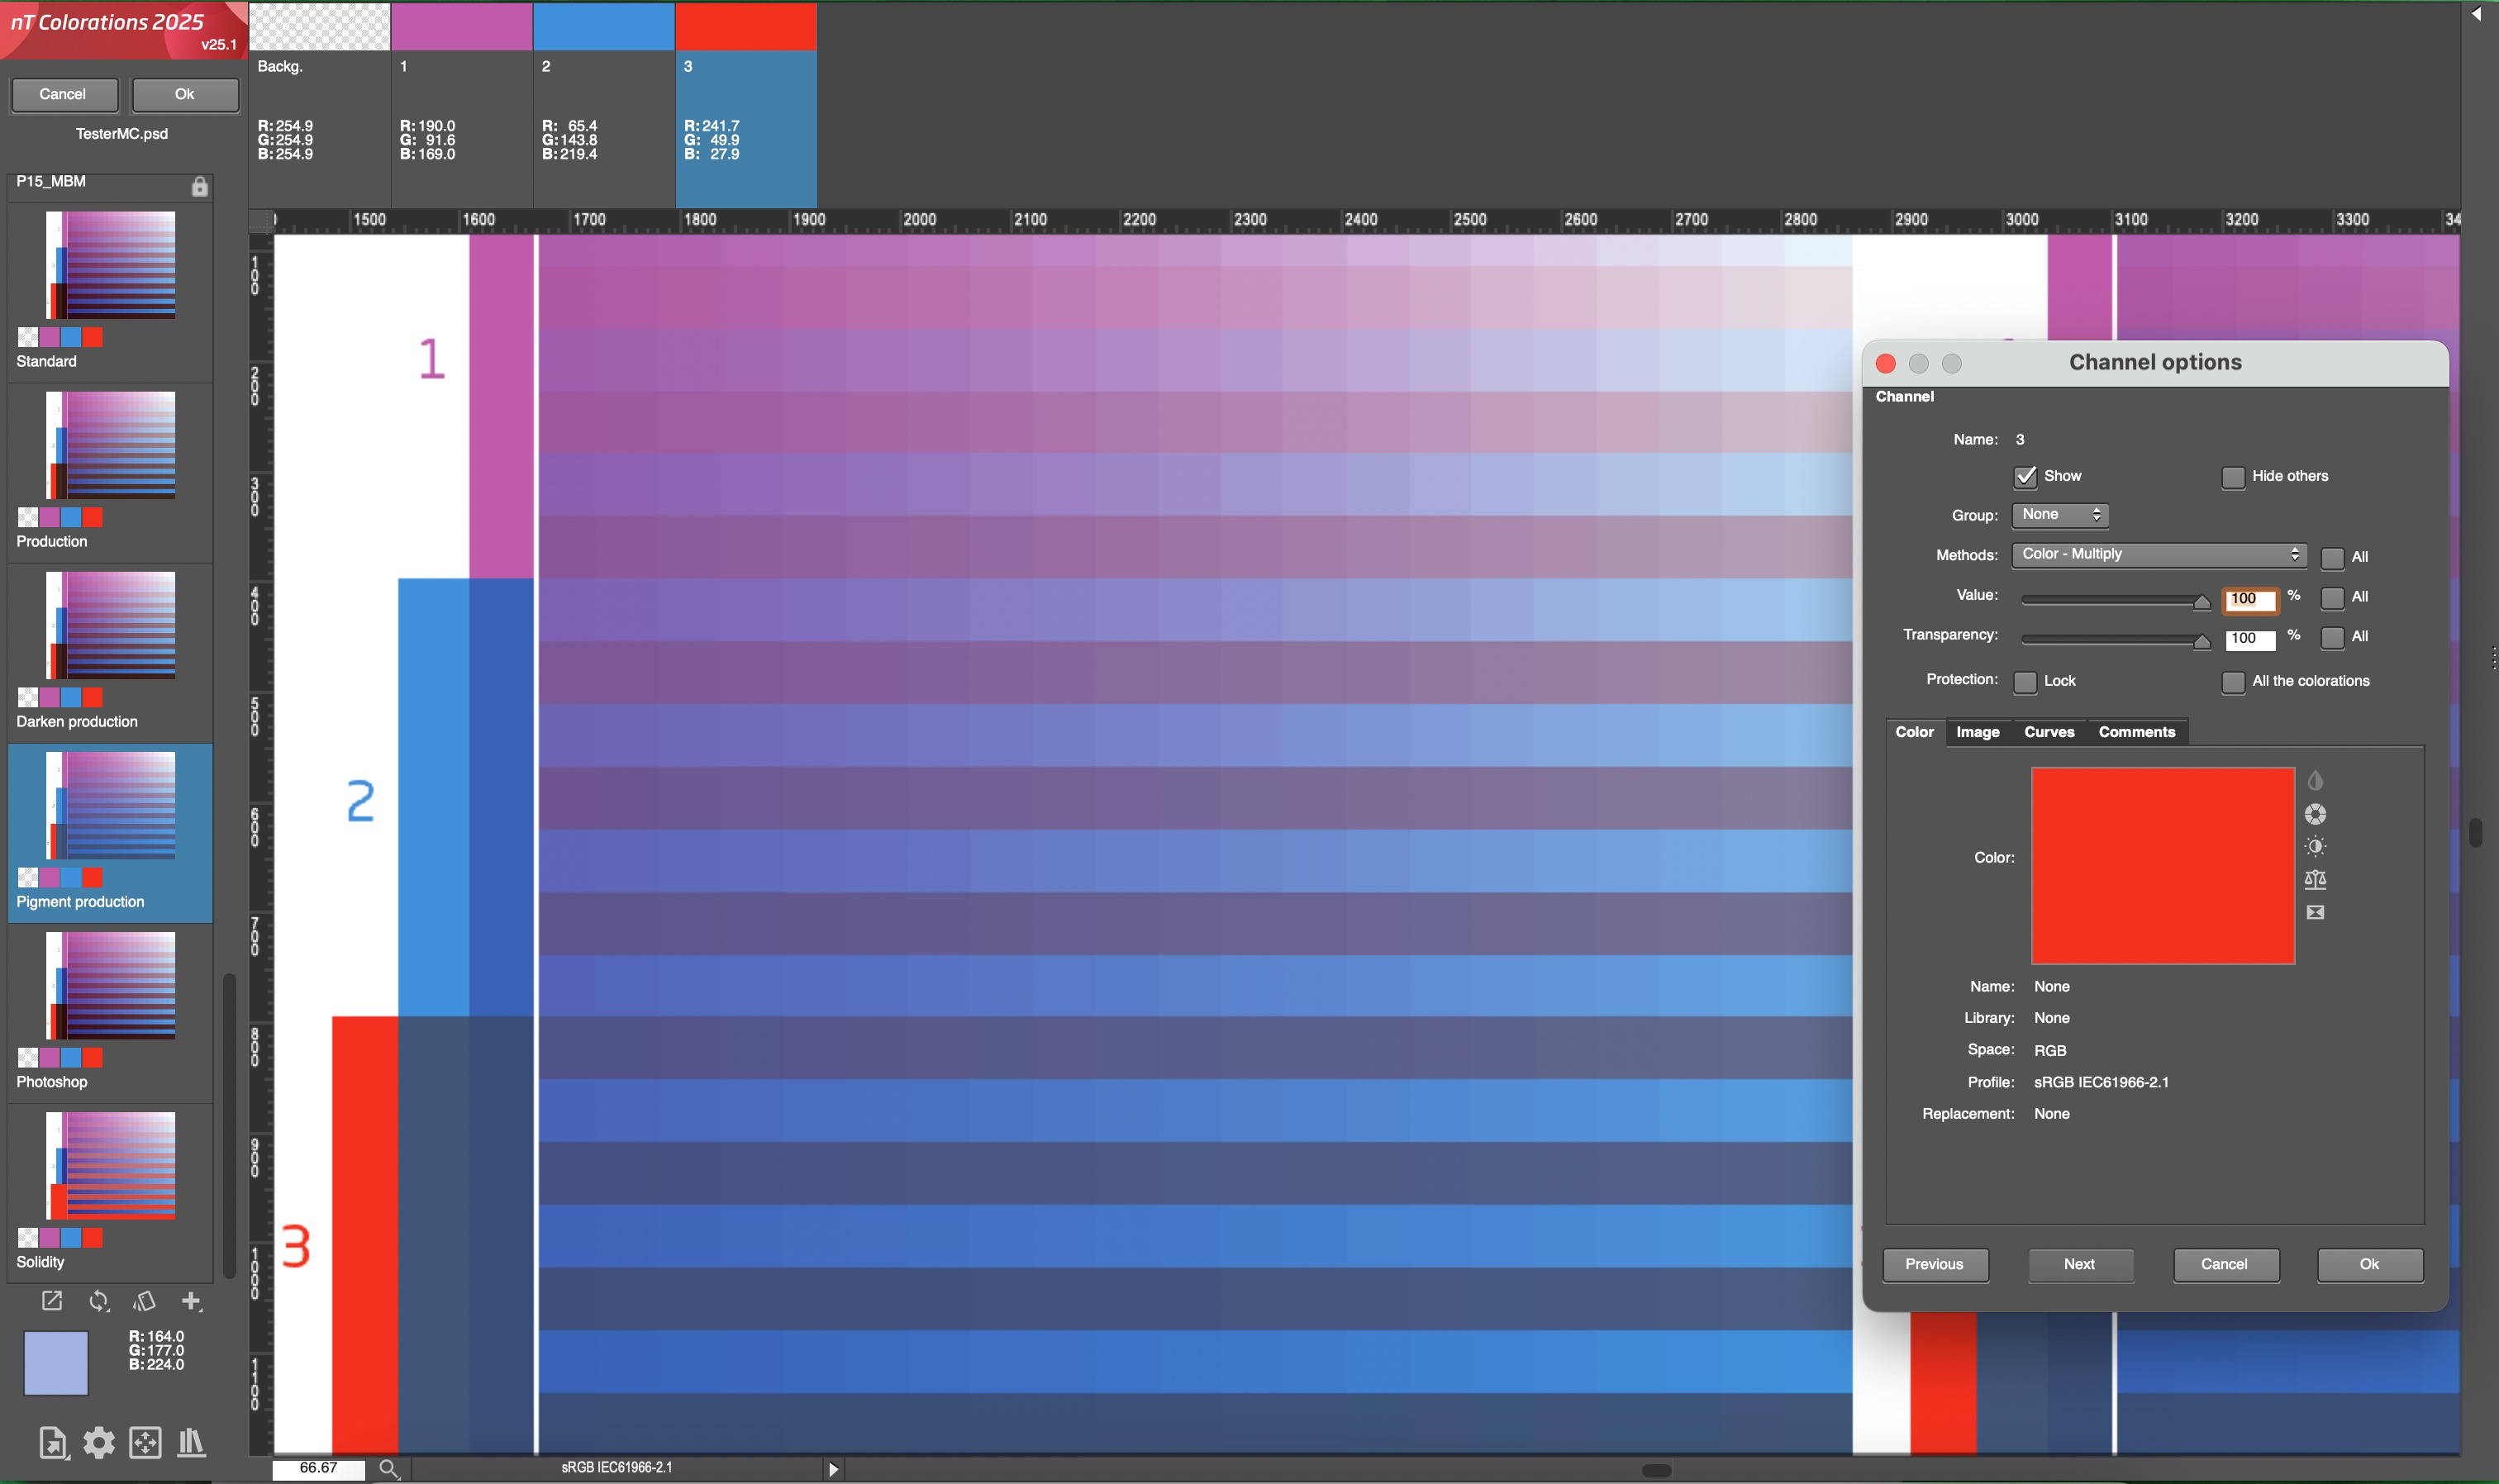Open the Group dropdown set to None
2499x1484 pixels.
(2059, 515)
